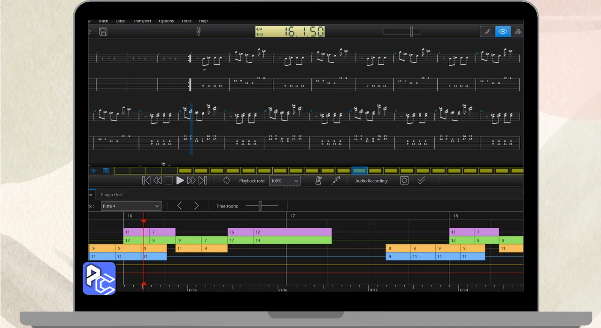
Task: Click the save floppy disk icon
Action: click(103, 31)
